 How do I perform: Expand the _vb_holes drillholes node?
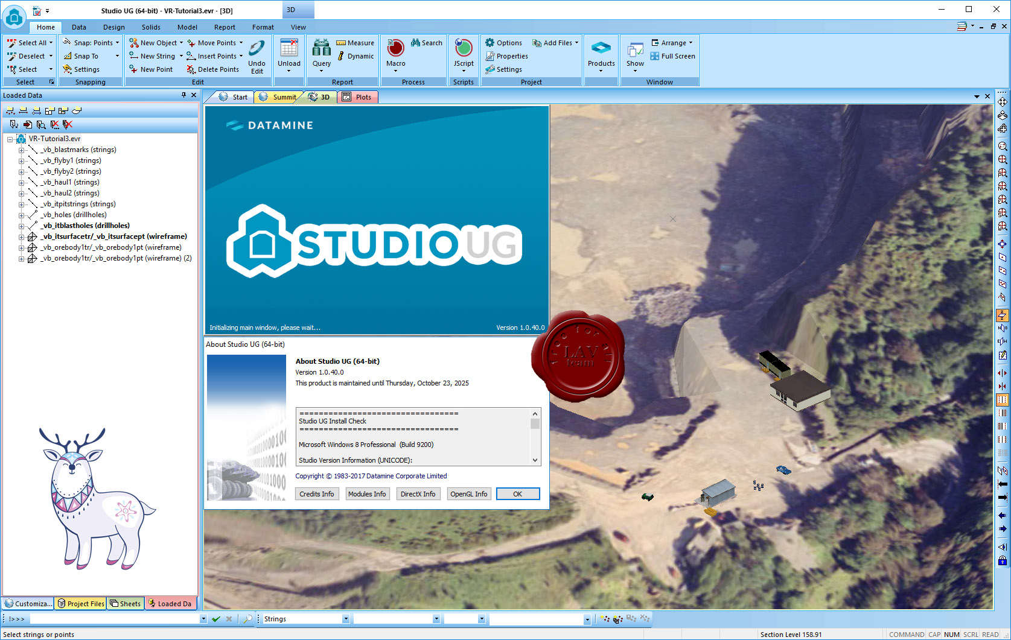click(x=21, y=215)
